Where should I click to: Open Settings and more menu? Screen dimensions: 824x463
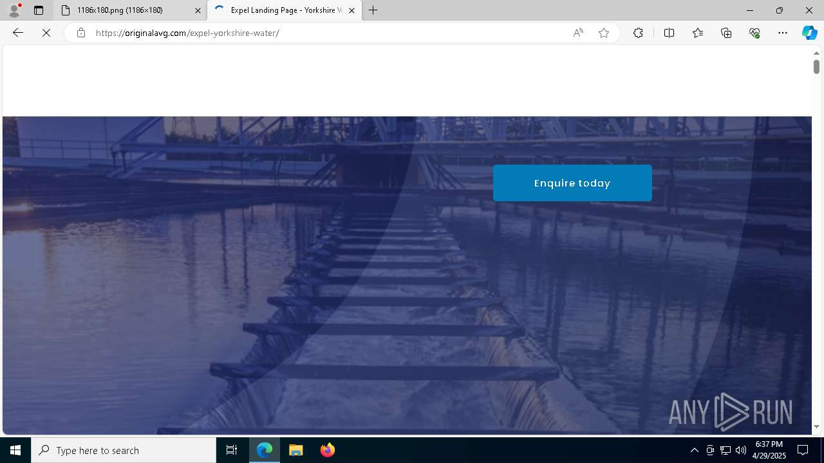(783, 33)
